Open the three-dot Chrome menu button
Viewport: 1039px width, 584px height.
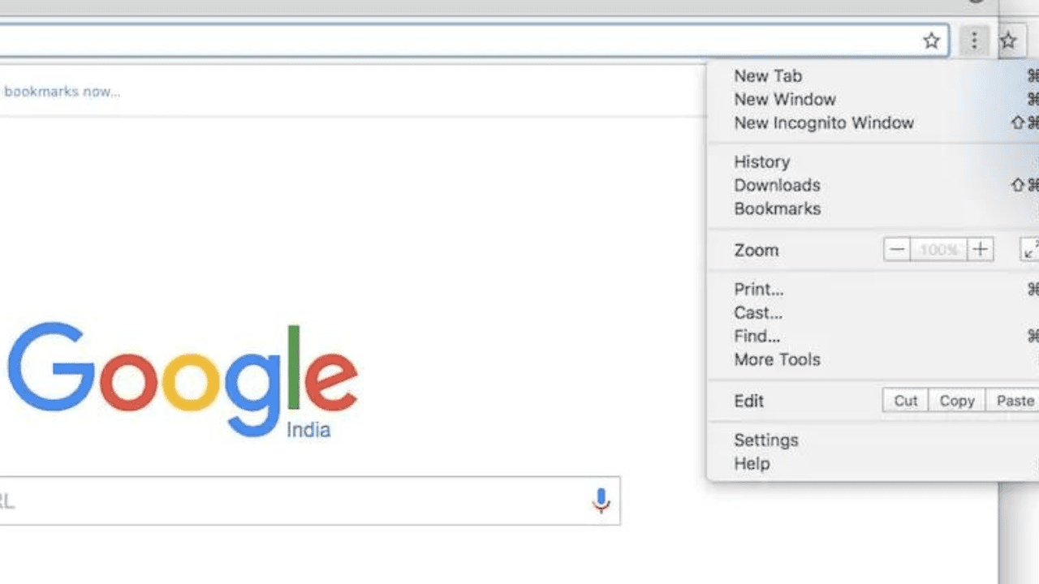point(974,41)
